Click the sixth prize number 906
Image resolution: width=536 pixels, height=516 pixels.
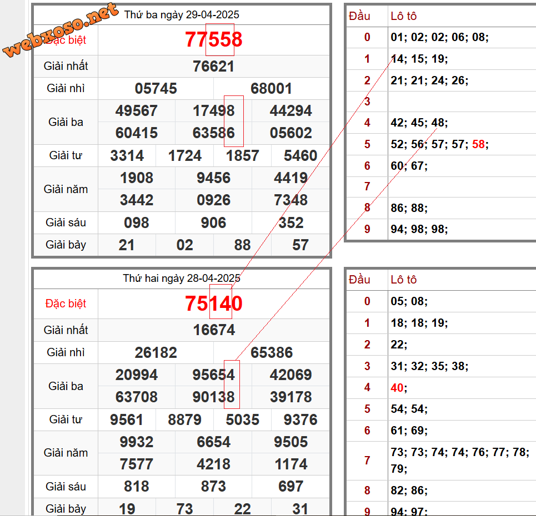coord(214,222)
